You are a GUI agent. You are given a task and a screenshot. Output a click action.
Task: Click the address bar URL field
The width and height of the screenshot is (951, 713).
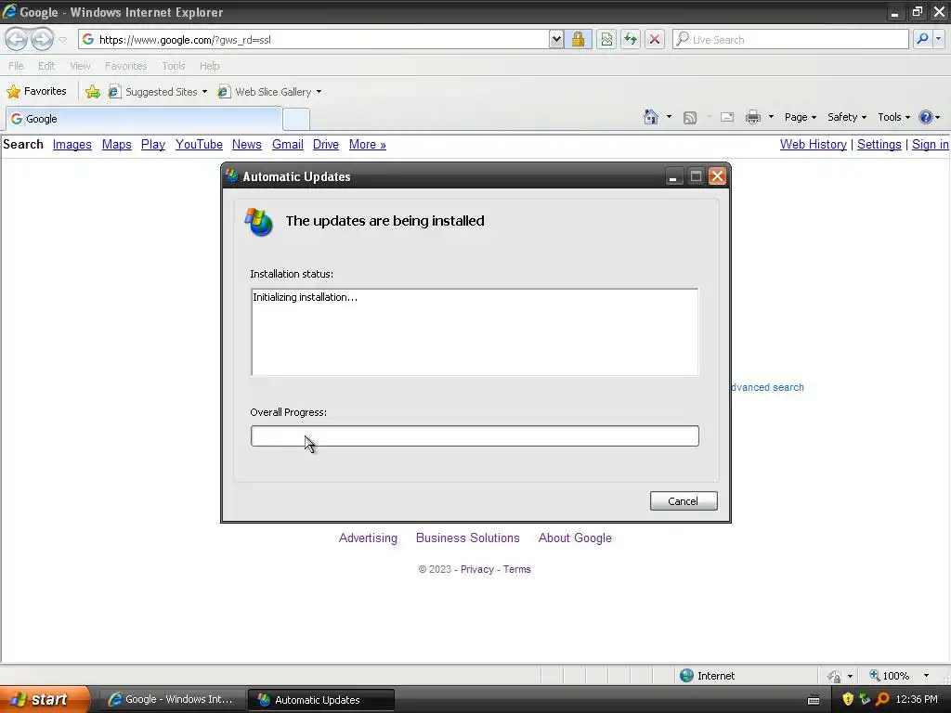pyautogui.click(x=314, y=39)
